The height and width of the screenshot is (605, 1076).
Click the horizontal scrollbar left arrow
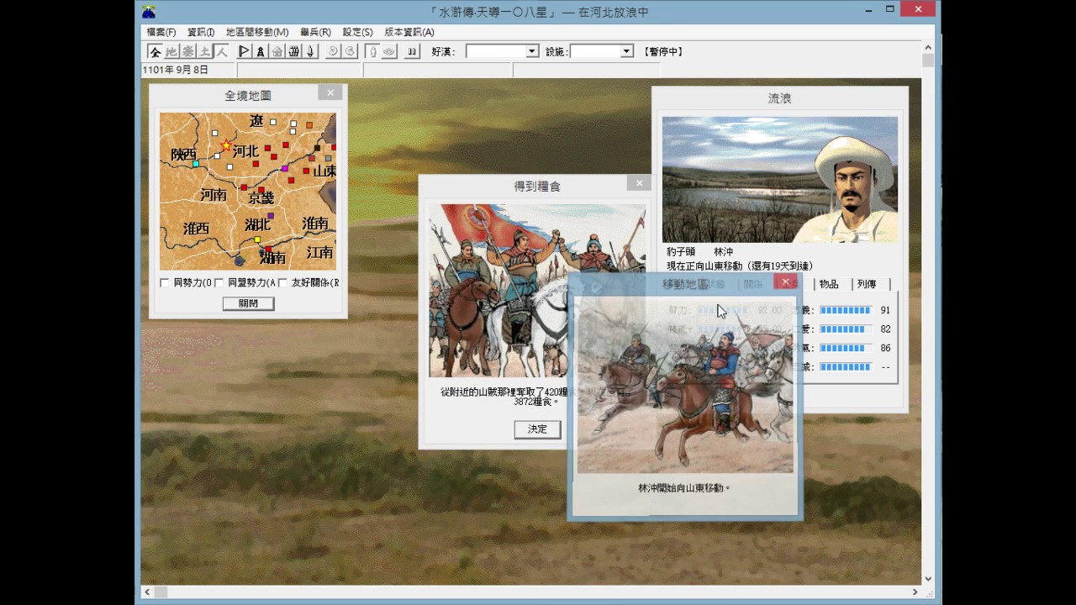coord(147,592)
